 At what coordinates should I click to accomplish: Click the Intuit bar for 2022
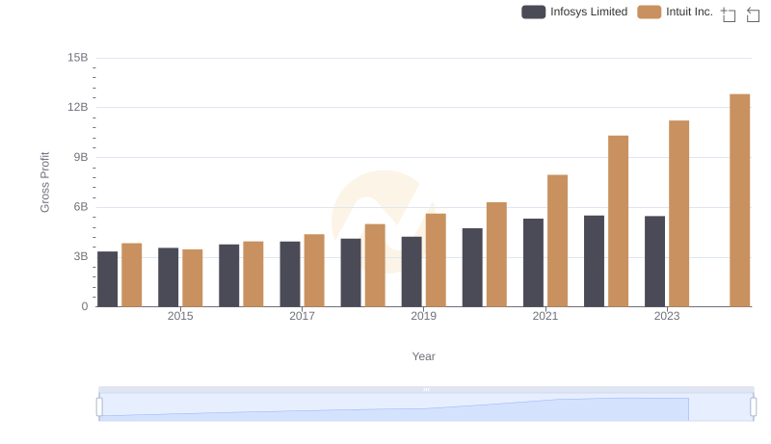618,222
